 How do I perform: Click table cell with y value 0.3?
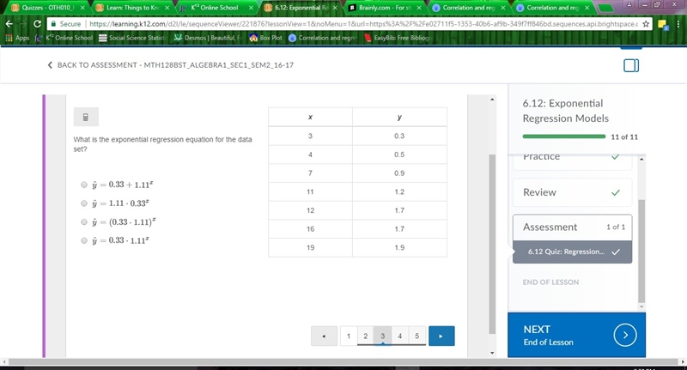[399, 136]
